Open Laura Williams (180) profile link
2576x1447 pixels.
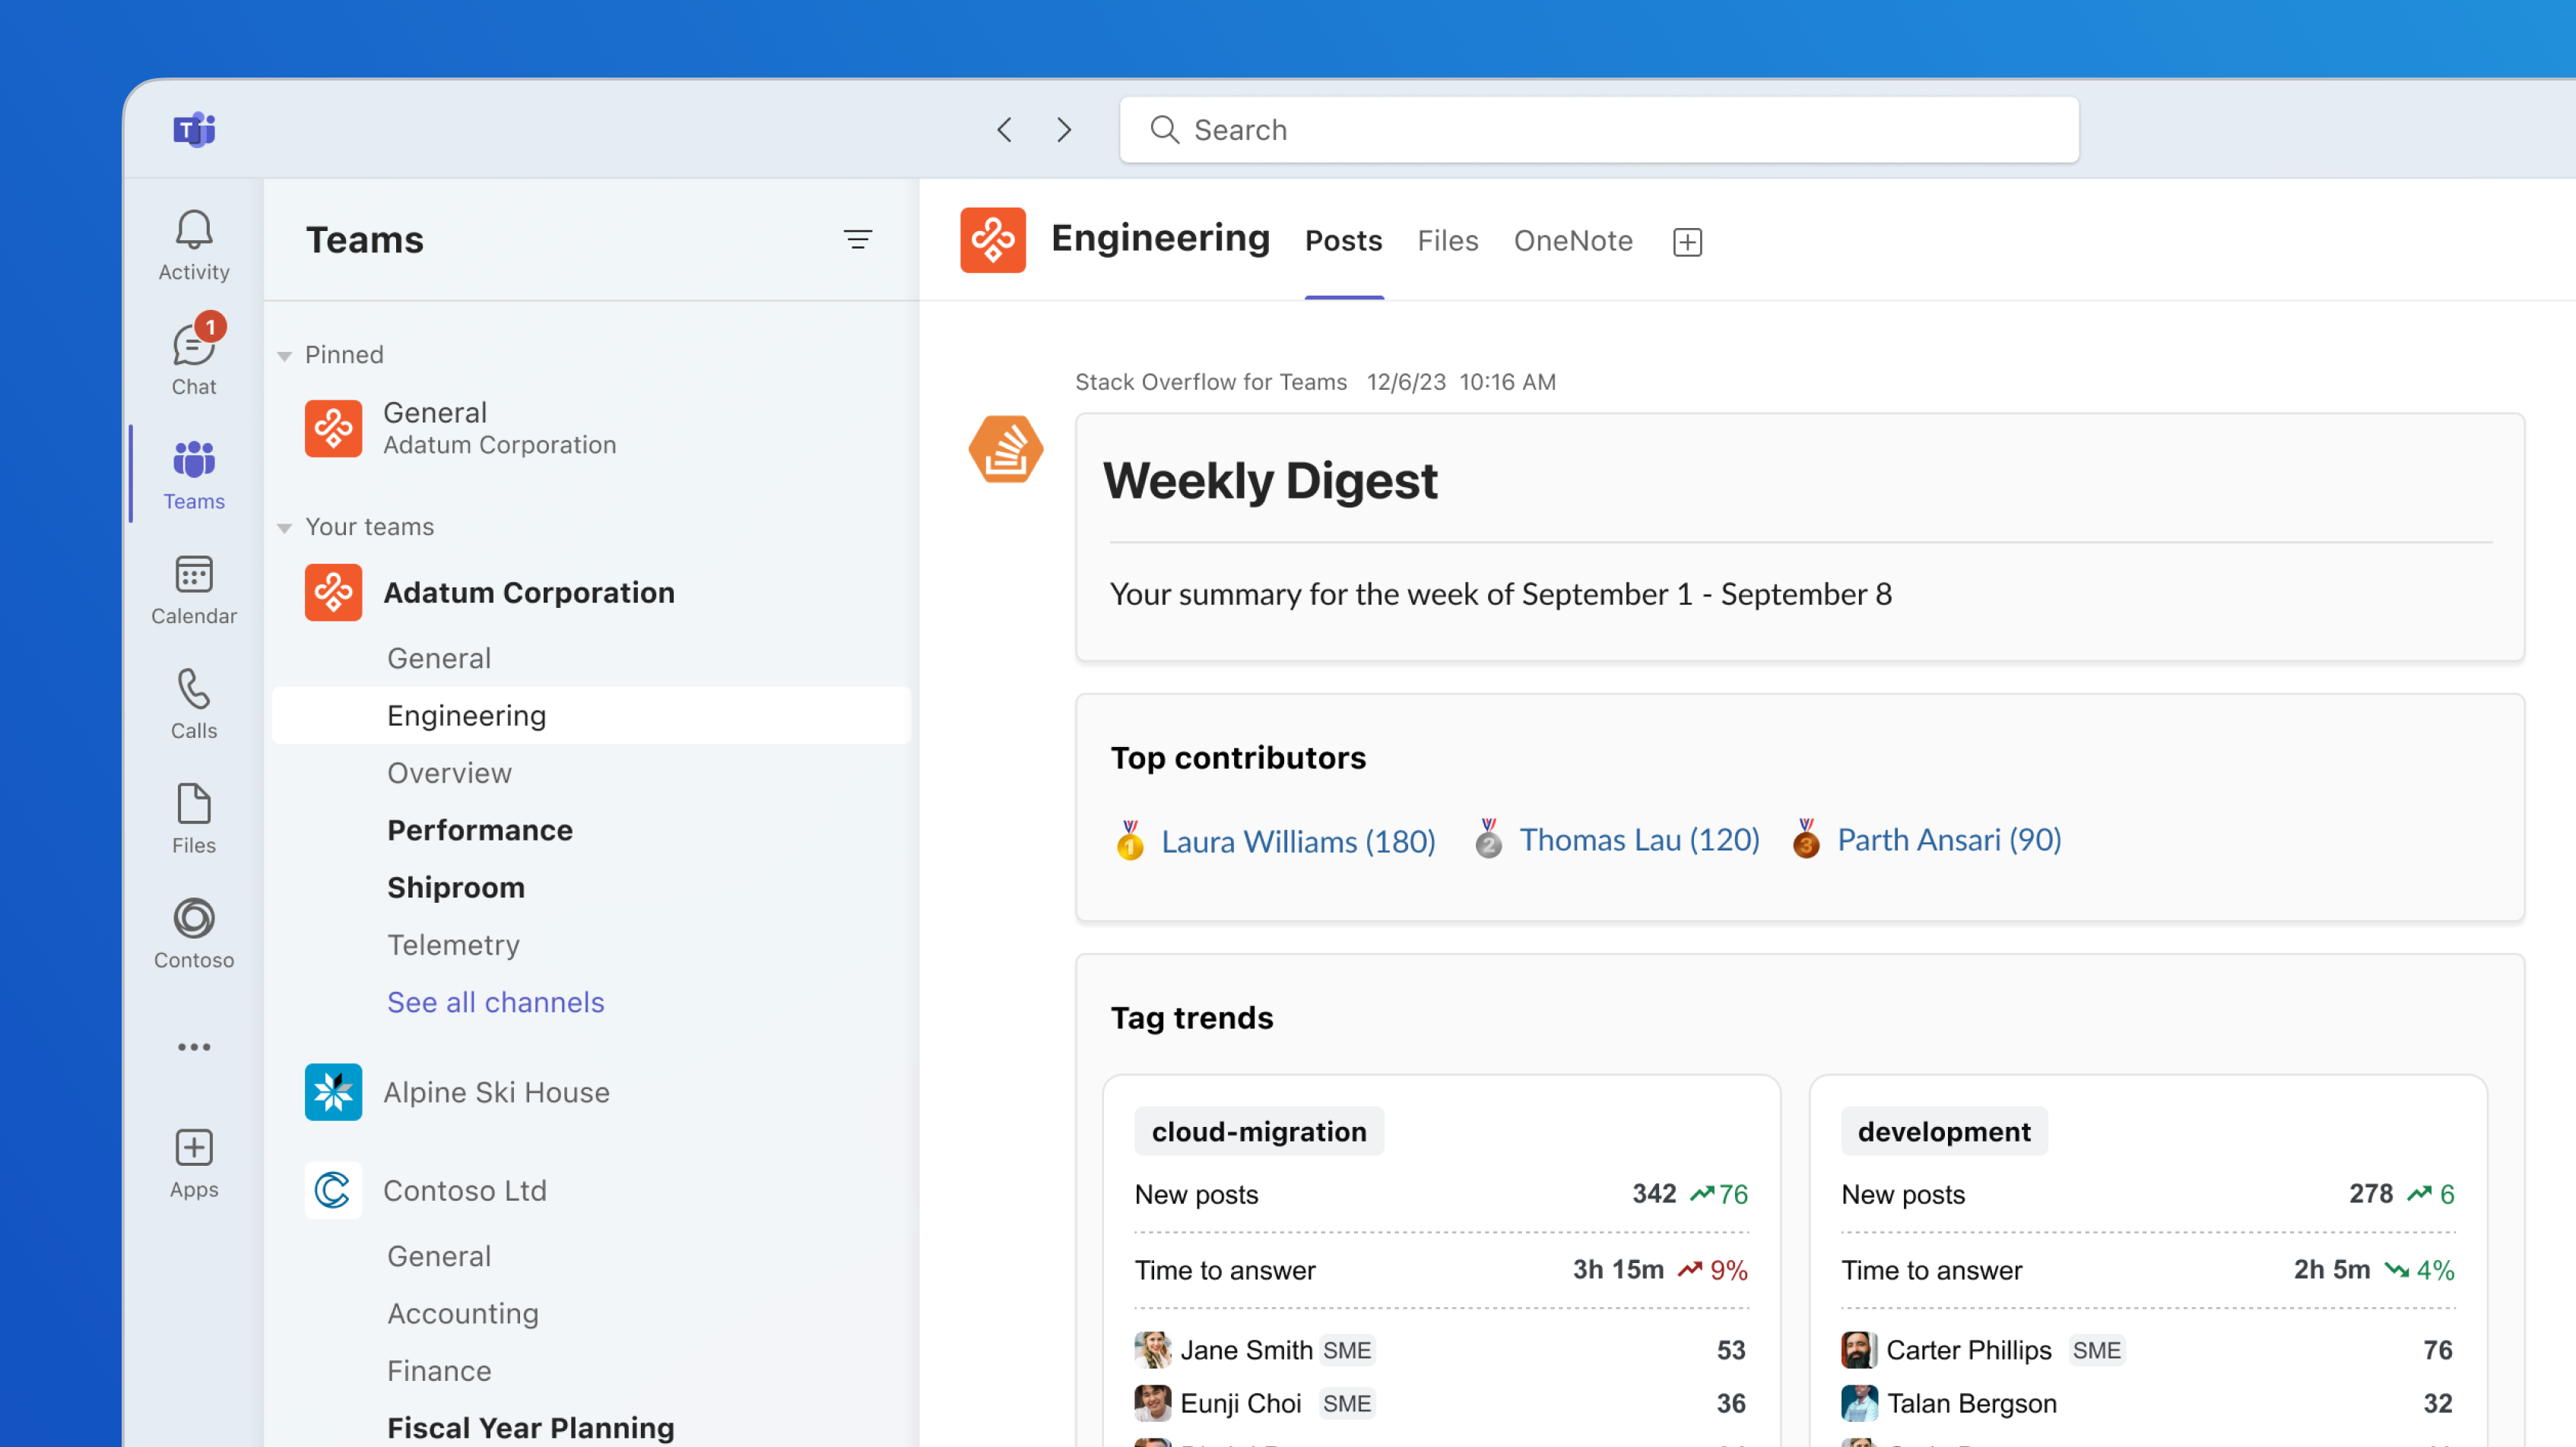point(1298,841)
